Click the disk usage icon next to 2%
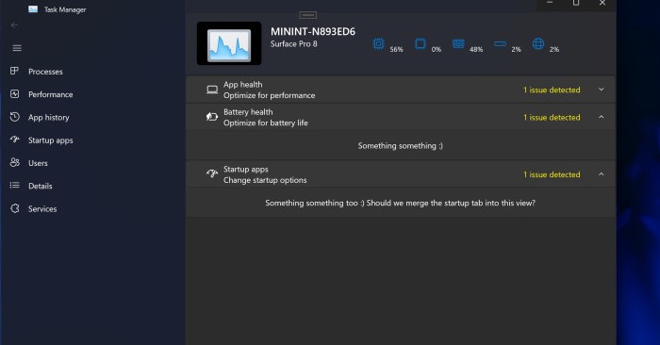 [500, 43]
